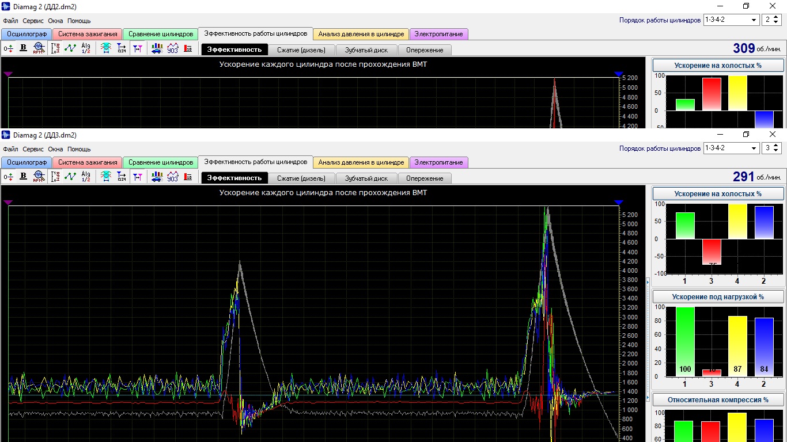Open the Сервис menu in ДД3 window

(33, 149)
